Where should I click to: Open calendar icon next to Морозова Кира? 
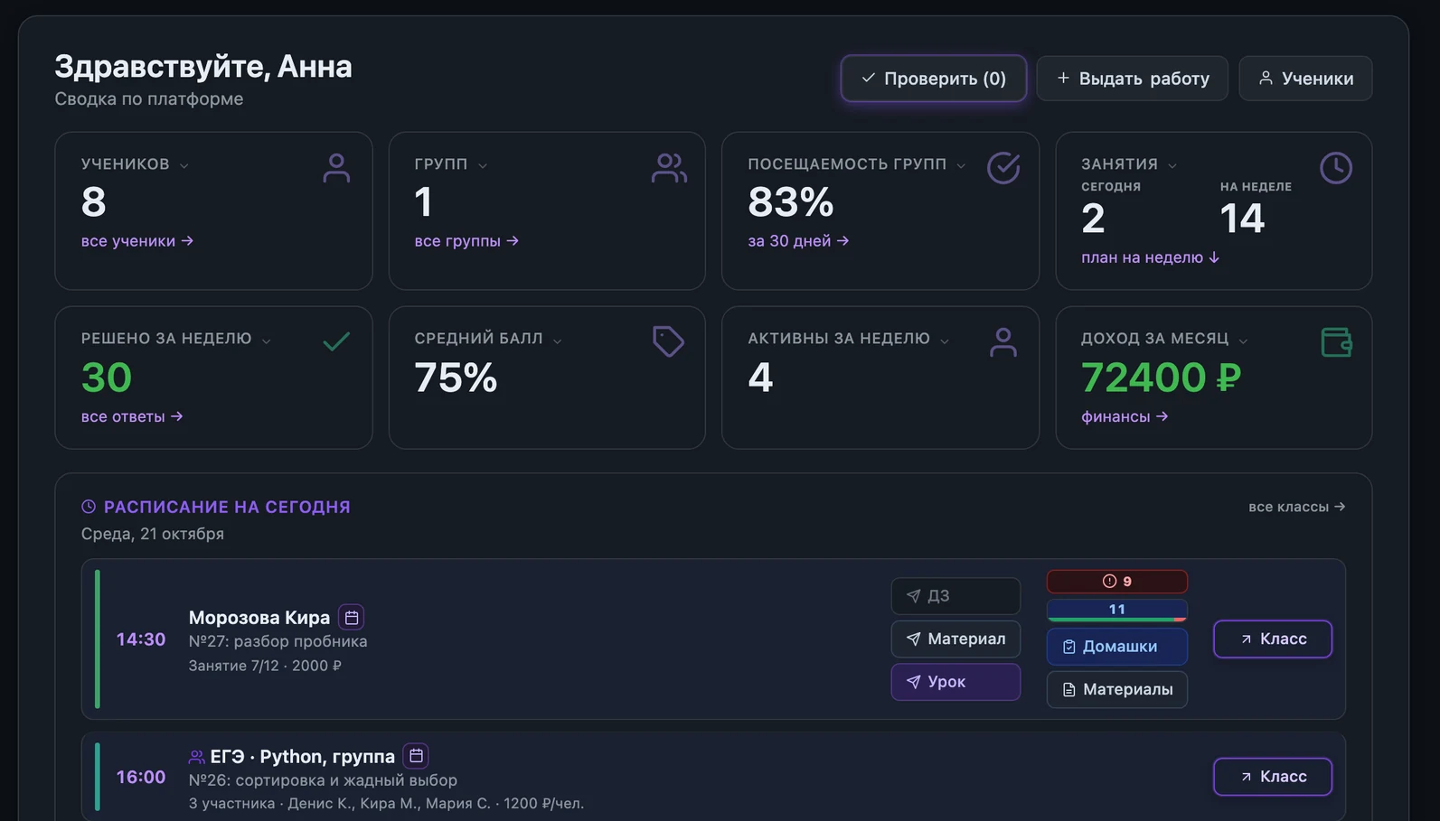tap(352, 617)
